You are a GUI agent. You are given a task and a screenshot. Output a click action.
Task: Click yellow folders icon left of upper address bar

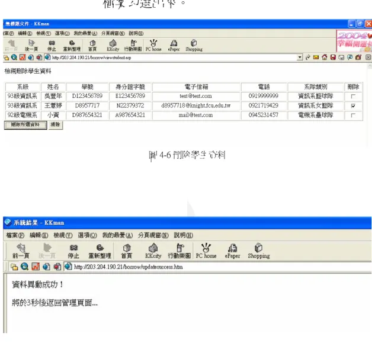coord(6,57)
